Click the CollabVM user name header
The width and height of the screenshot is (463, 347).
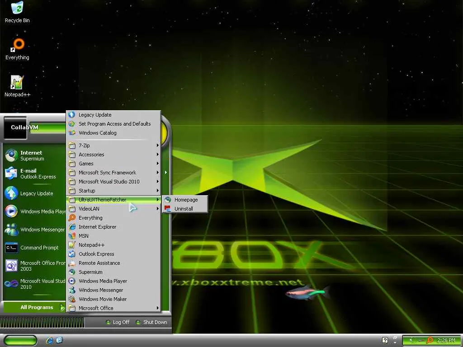pos(24,127)
